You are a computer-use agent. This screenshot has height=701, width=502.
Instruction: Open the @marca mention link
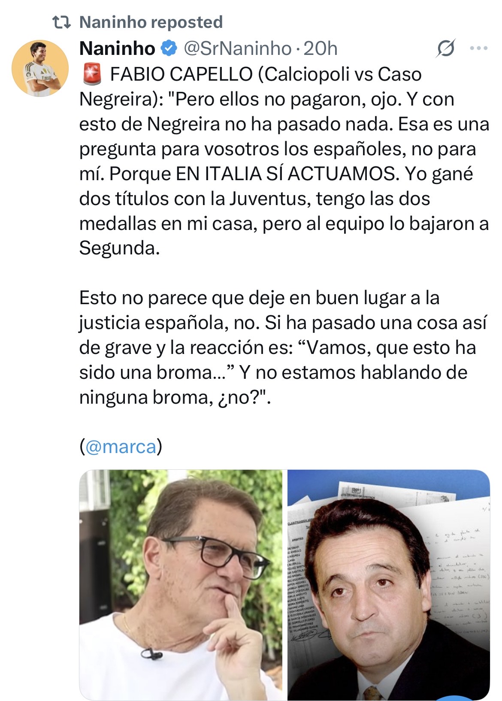(121, 447)
